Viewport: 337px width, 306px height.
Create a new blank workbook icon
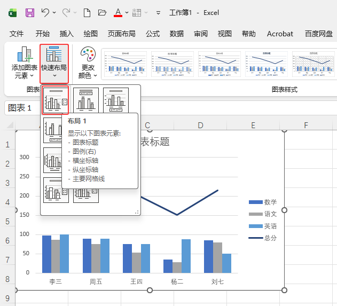click(x=87, y=13)
